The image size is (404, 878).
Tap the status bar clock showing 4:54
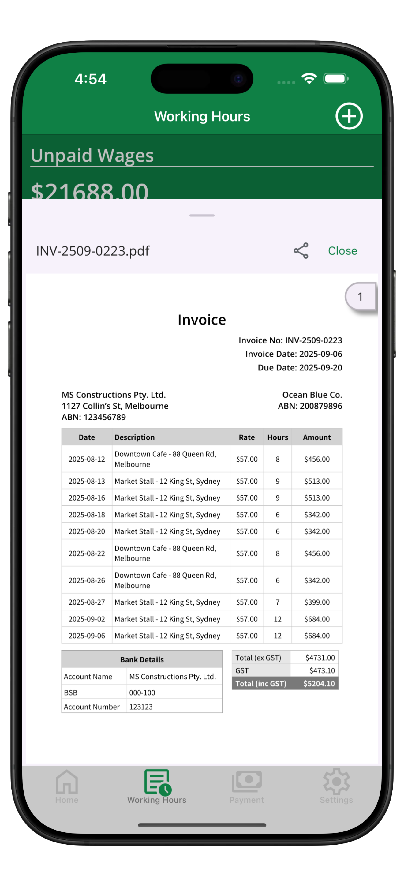[91, 79]
